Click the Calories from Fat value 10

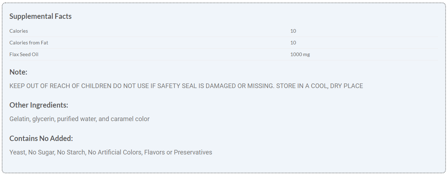[293, 43]
